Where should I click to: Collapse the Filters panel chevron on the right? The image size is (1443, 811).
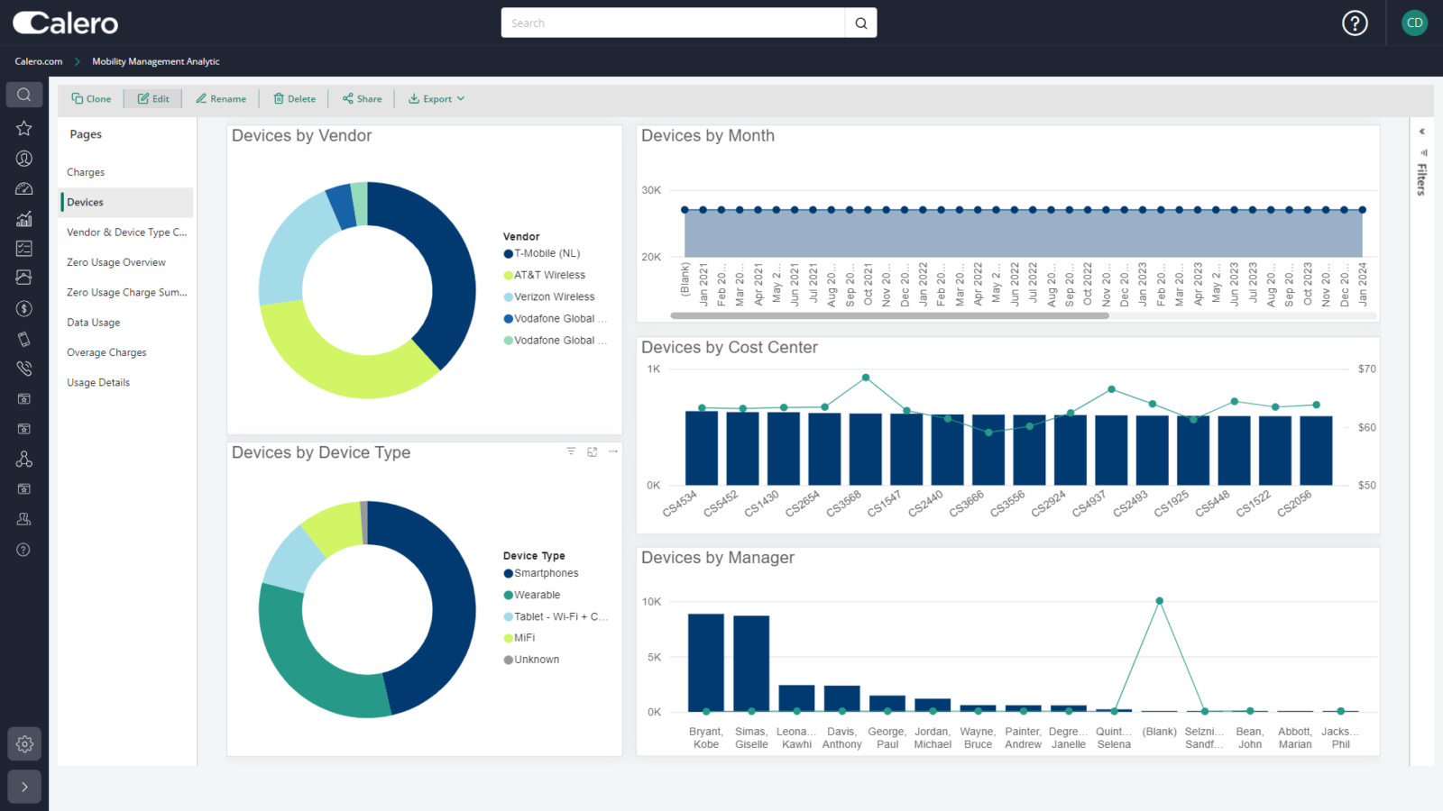coord(1421,130)
